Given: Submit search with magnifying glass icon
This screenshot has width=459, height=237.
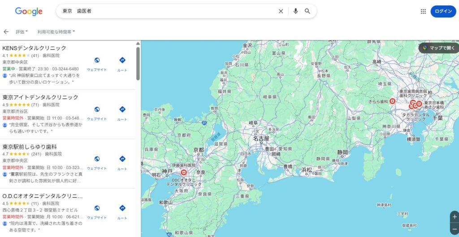Looking at the screenshot, I should coord(307,11).
